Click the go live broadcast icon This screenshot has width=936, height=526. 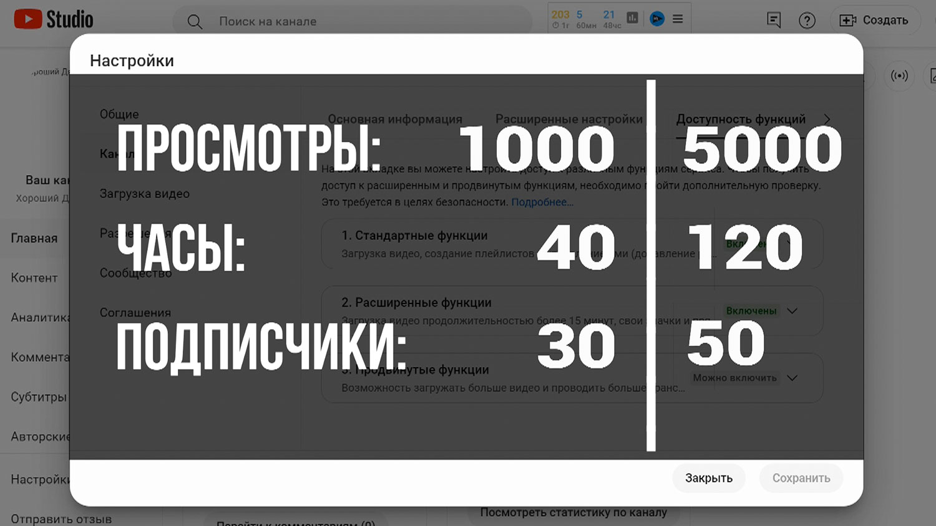point(899,76)
